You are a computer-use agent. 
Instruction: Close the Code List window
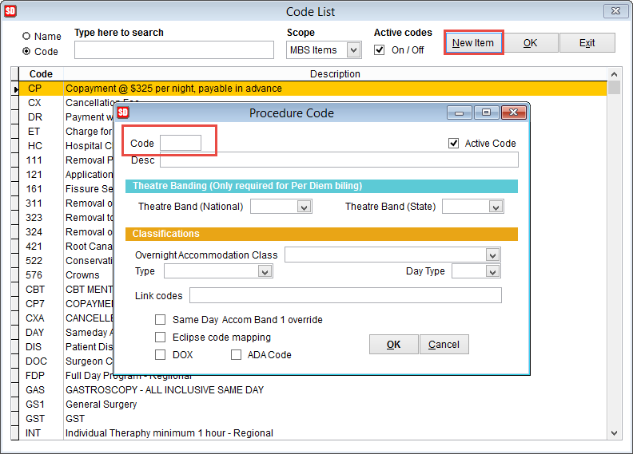tap(615, 11)
